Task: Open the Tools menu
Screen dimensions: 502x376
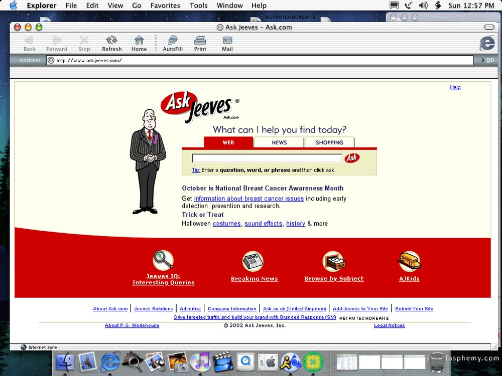Action: (x=198, y=6)
